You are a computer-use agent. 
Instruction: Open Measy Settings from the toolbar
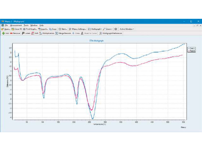coord(77,29)
